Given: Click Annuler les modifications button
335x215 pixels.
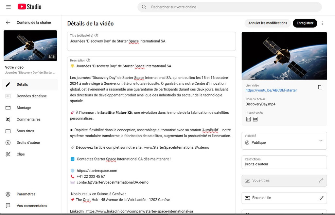Looking at the screenshot, I should pos(268,23).
